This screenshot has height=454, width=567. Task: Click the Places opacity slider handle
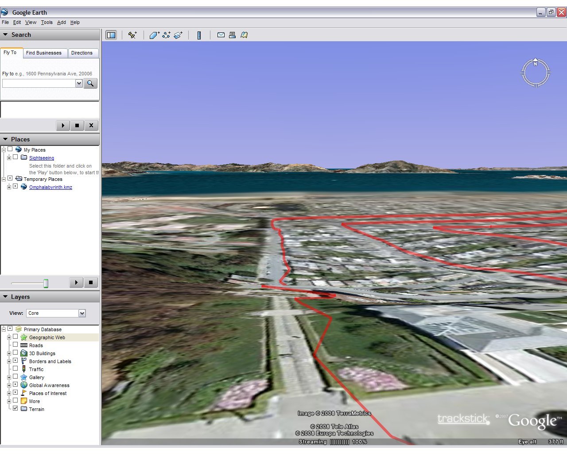click(x=46, y=283)
